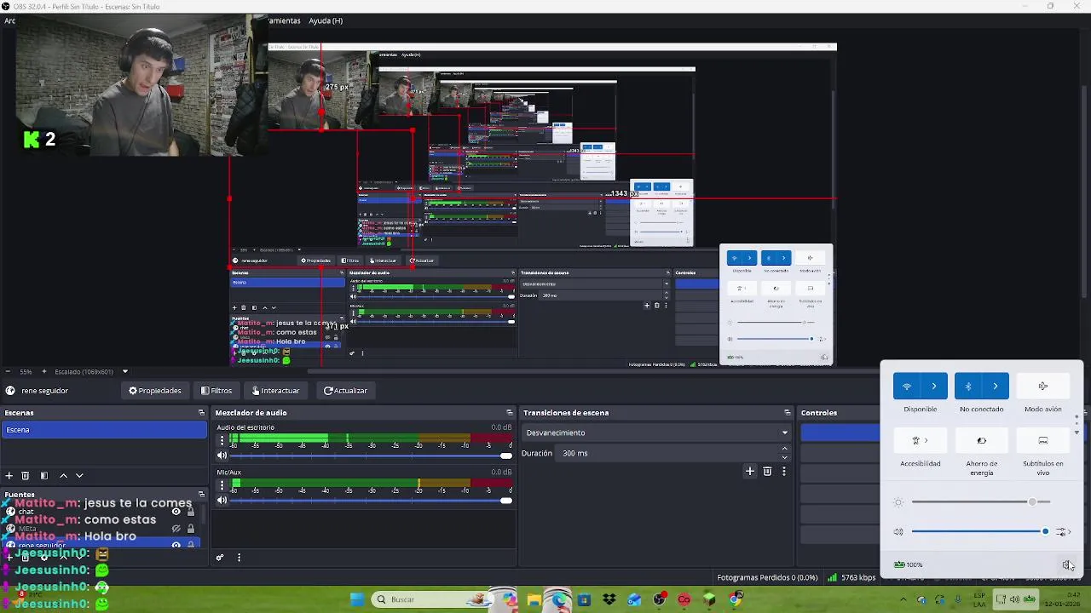Viewport: 1091px width, 613px height.
Task: Delete scene using trash icon
Action: (x=26, y=476)
